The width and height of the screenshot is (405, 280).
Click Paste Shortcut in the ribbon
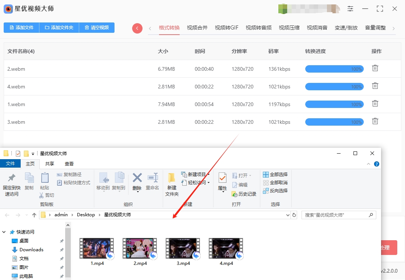coord(73,183)
